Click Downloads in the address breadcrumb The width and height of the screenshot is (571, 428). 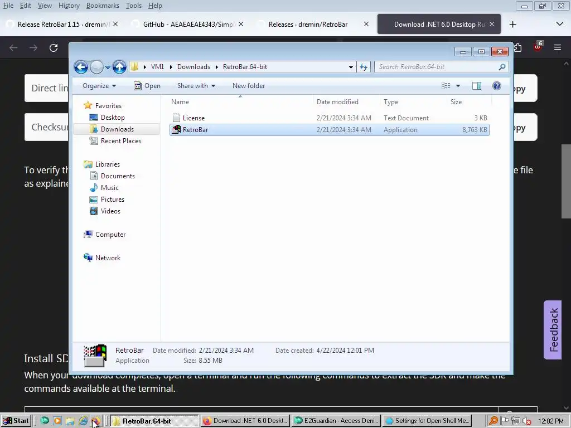tap(193, 67)
